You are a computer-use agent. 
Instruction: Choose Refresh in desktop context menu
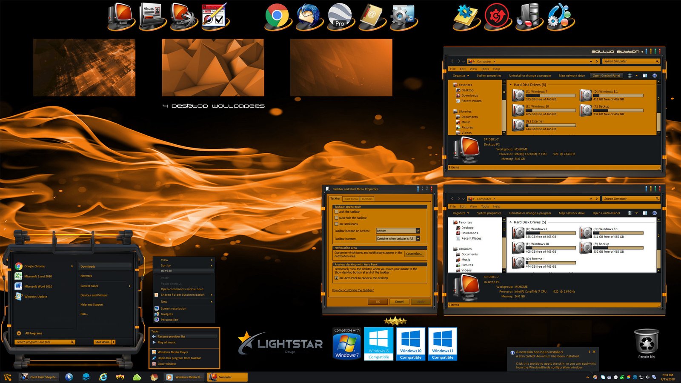[x=184, y=271]
